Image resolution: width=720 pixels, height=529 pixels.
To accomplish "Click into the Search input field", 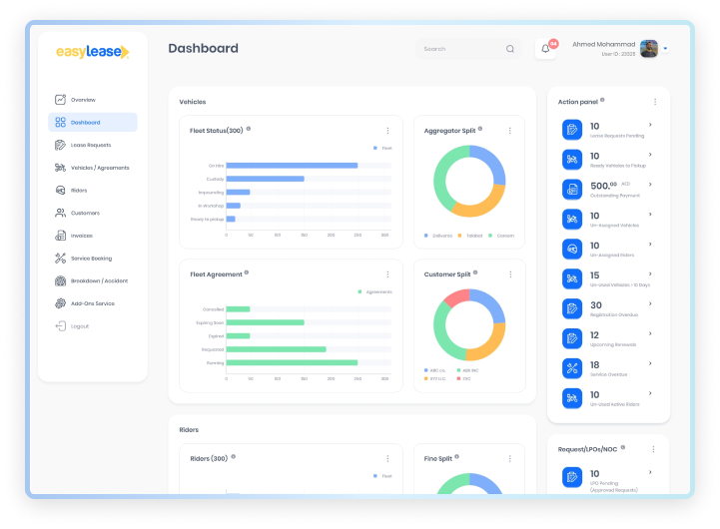I will click(461, 49).
